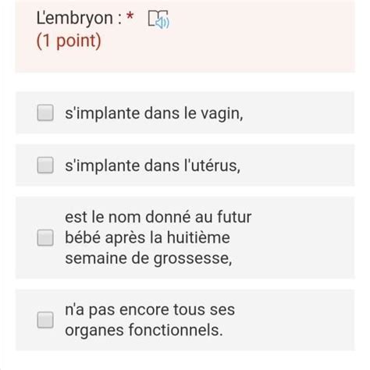
Task: Open Immersive Reader for the L'embryon question
Action: (x=158, y=20)
